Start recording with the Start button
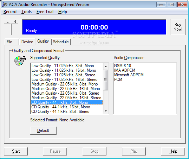 point(16,151)
